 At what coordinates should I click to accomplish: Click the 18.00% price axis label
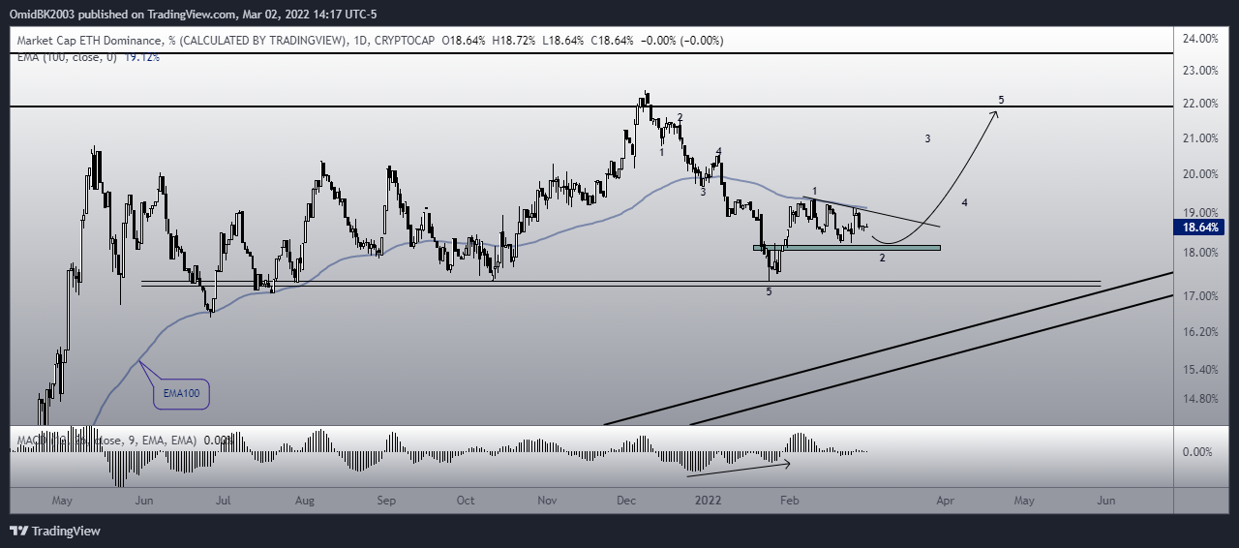tap(1202, 253)
